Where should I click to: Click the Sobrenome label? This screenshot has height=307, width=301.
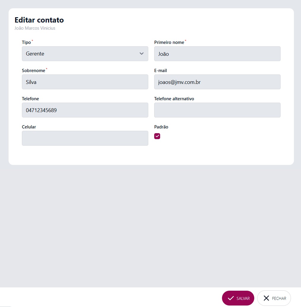[33, 71]
